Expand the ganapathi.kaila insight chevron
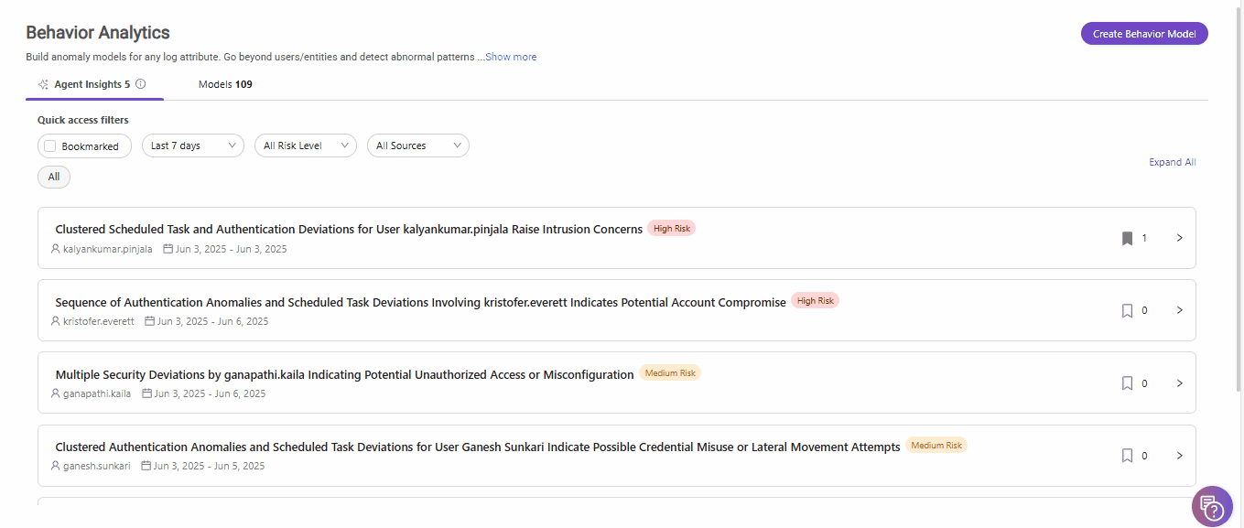This screenshot has height=528, width=1244. [x=1179, y=383]
